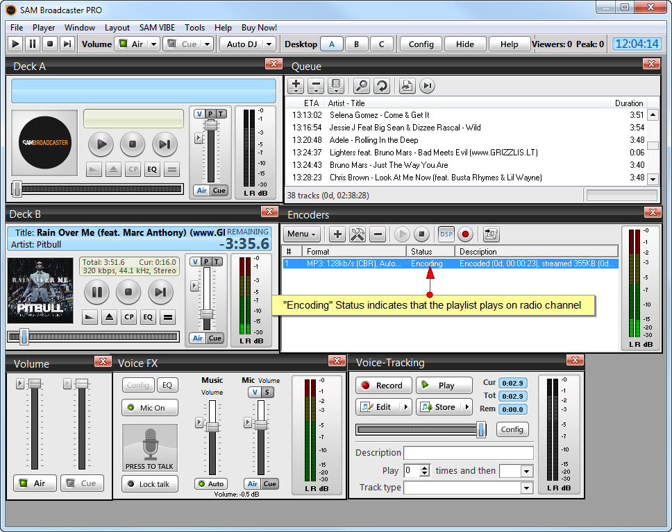Toggle Auto music volume in Voice FX
672x532 pixels.
[211, 483]
